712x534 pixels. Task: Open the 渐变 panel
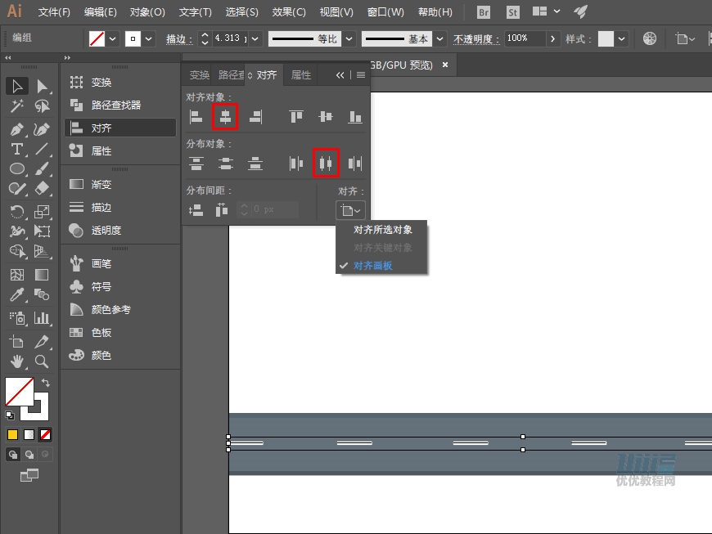coord(101,185)
